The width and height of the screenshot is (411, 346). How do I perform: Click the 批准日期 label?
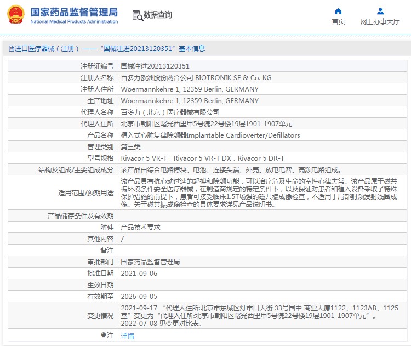(x=100, y=273)
